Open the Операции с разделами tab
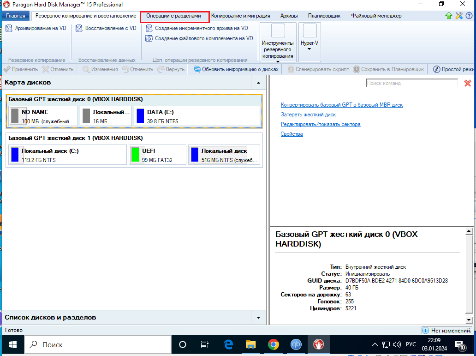476x356 pixels. 173,16
